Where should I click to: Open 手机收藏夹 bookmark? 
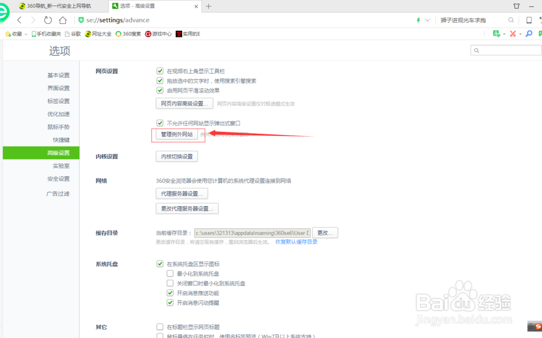click(x=46, y=34)
